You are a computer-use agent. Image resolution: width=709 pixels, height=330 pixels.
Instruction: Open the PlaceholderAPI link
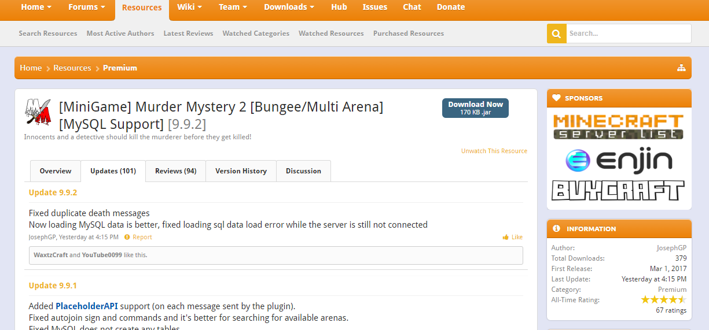click(87, 306)
